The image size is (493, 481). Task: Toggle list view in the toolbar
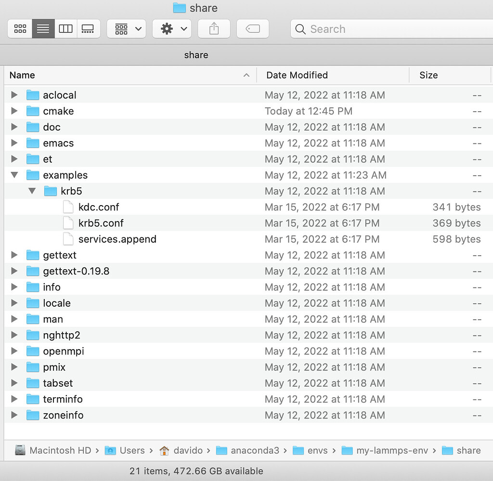(x=42, y=28)
